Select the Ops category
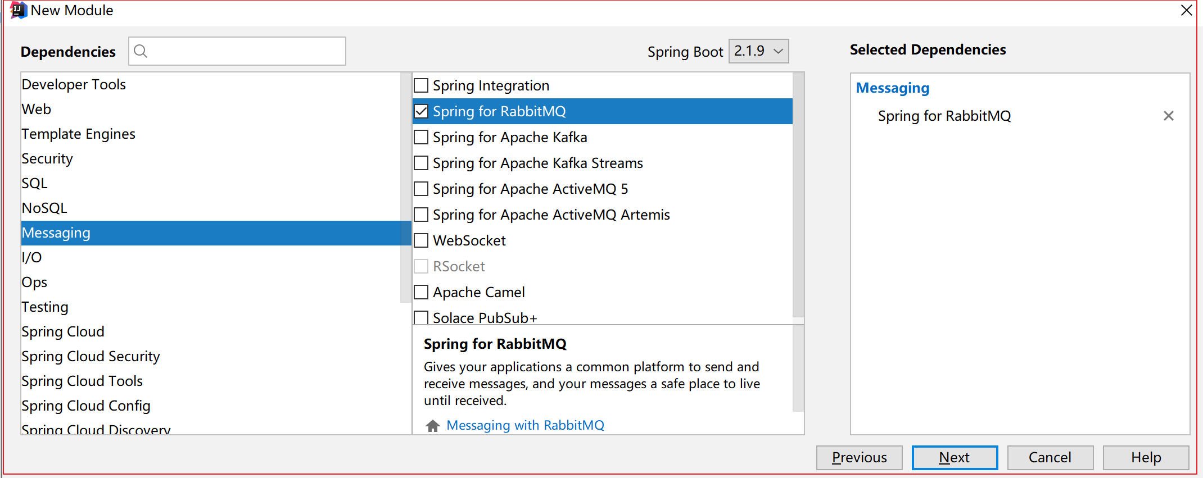The width and height of the screenshot is (1203, 478). (210, 282)
